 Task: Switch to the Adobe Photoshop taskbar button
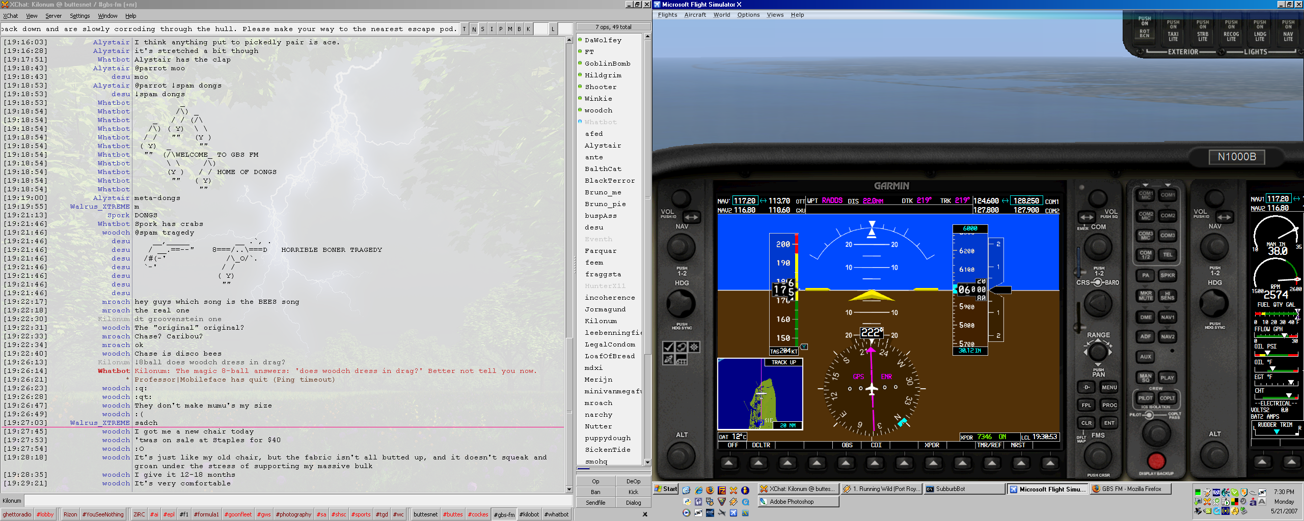(x=798, y=502)
